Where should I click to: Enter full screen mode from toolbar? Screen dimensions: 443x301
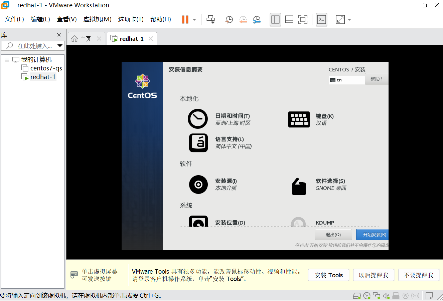pos(303,20)
